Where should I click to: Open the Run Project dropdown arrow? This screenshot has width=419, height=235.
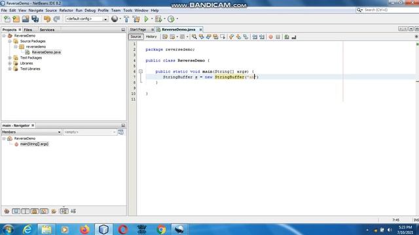click(151, 19)
